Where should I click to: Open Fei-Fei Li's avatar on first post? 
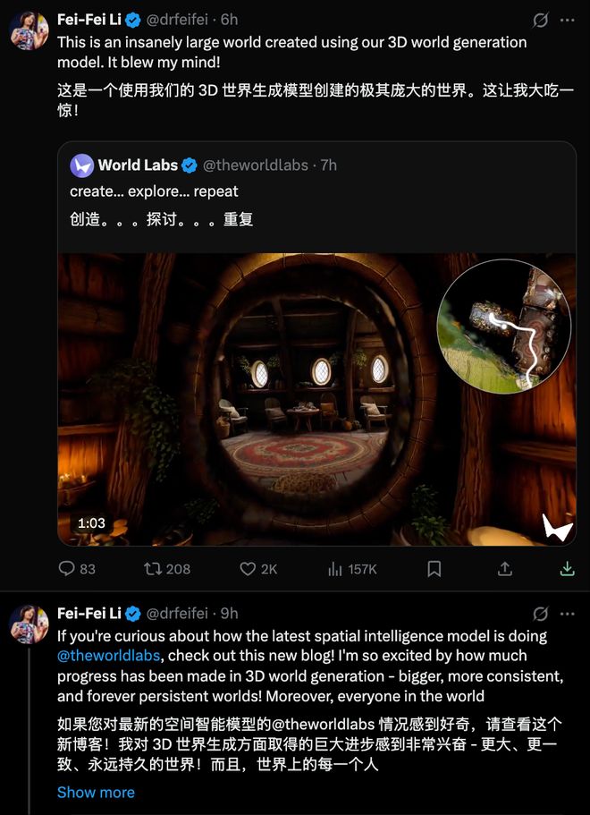pyautogui.click(x=29, y=30)
